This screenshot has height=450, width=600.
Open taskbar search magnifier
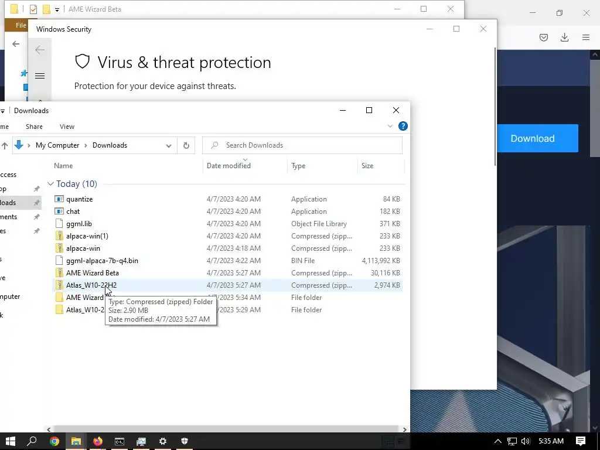click(32, 441)
